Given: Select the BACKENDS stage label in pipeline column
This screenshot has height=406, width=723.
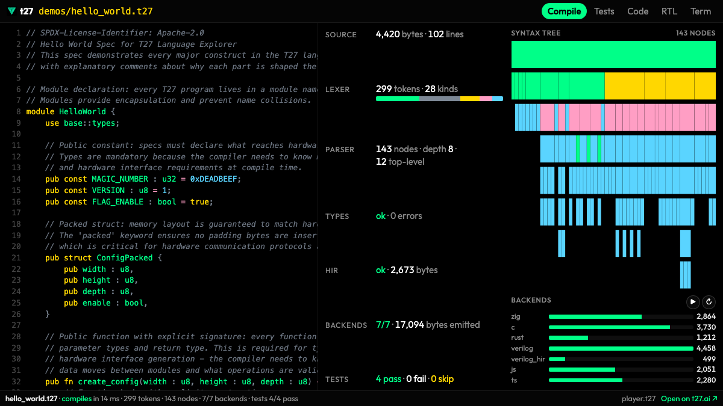Looking at the screenshot, I should (x=346, y=325).
